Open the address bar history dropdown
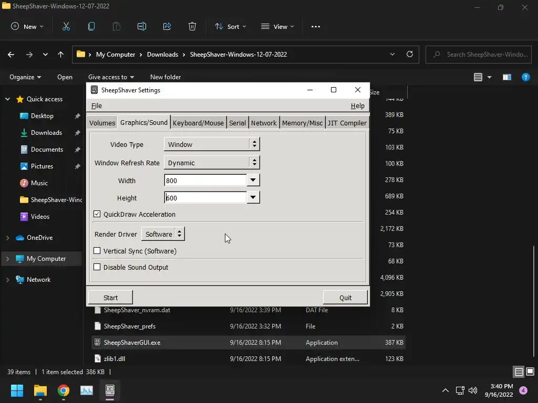Image resolution: width=538 pixels, height=403 pixels. [x=392, y=54]
